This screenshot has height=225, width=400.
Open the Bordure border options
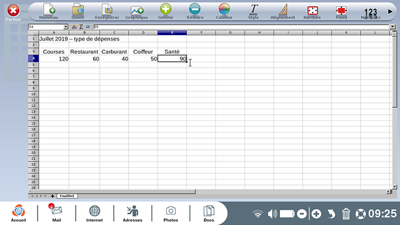pyautogui.click(x=312, y=11)
